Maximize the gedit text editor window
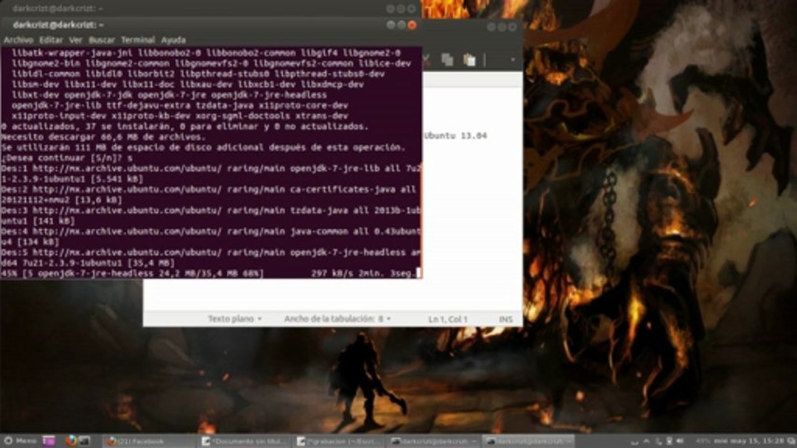 (502, 27)
